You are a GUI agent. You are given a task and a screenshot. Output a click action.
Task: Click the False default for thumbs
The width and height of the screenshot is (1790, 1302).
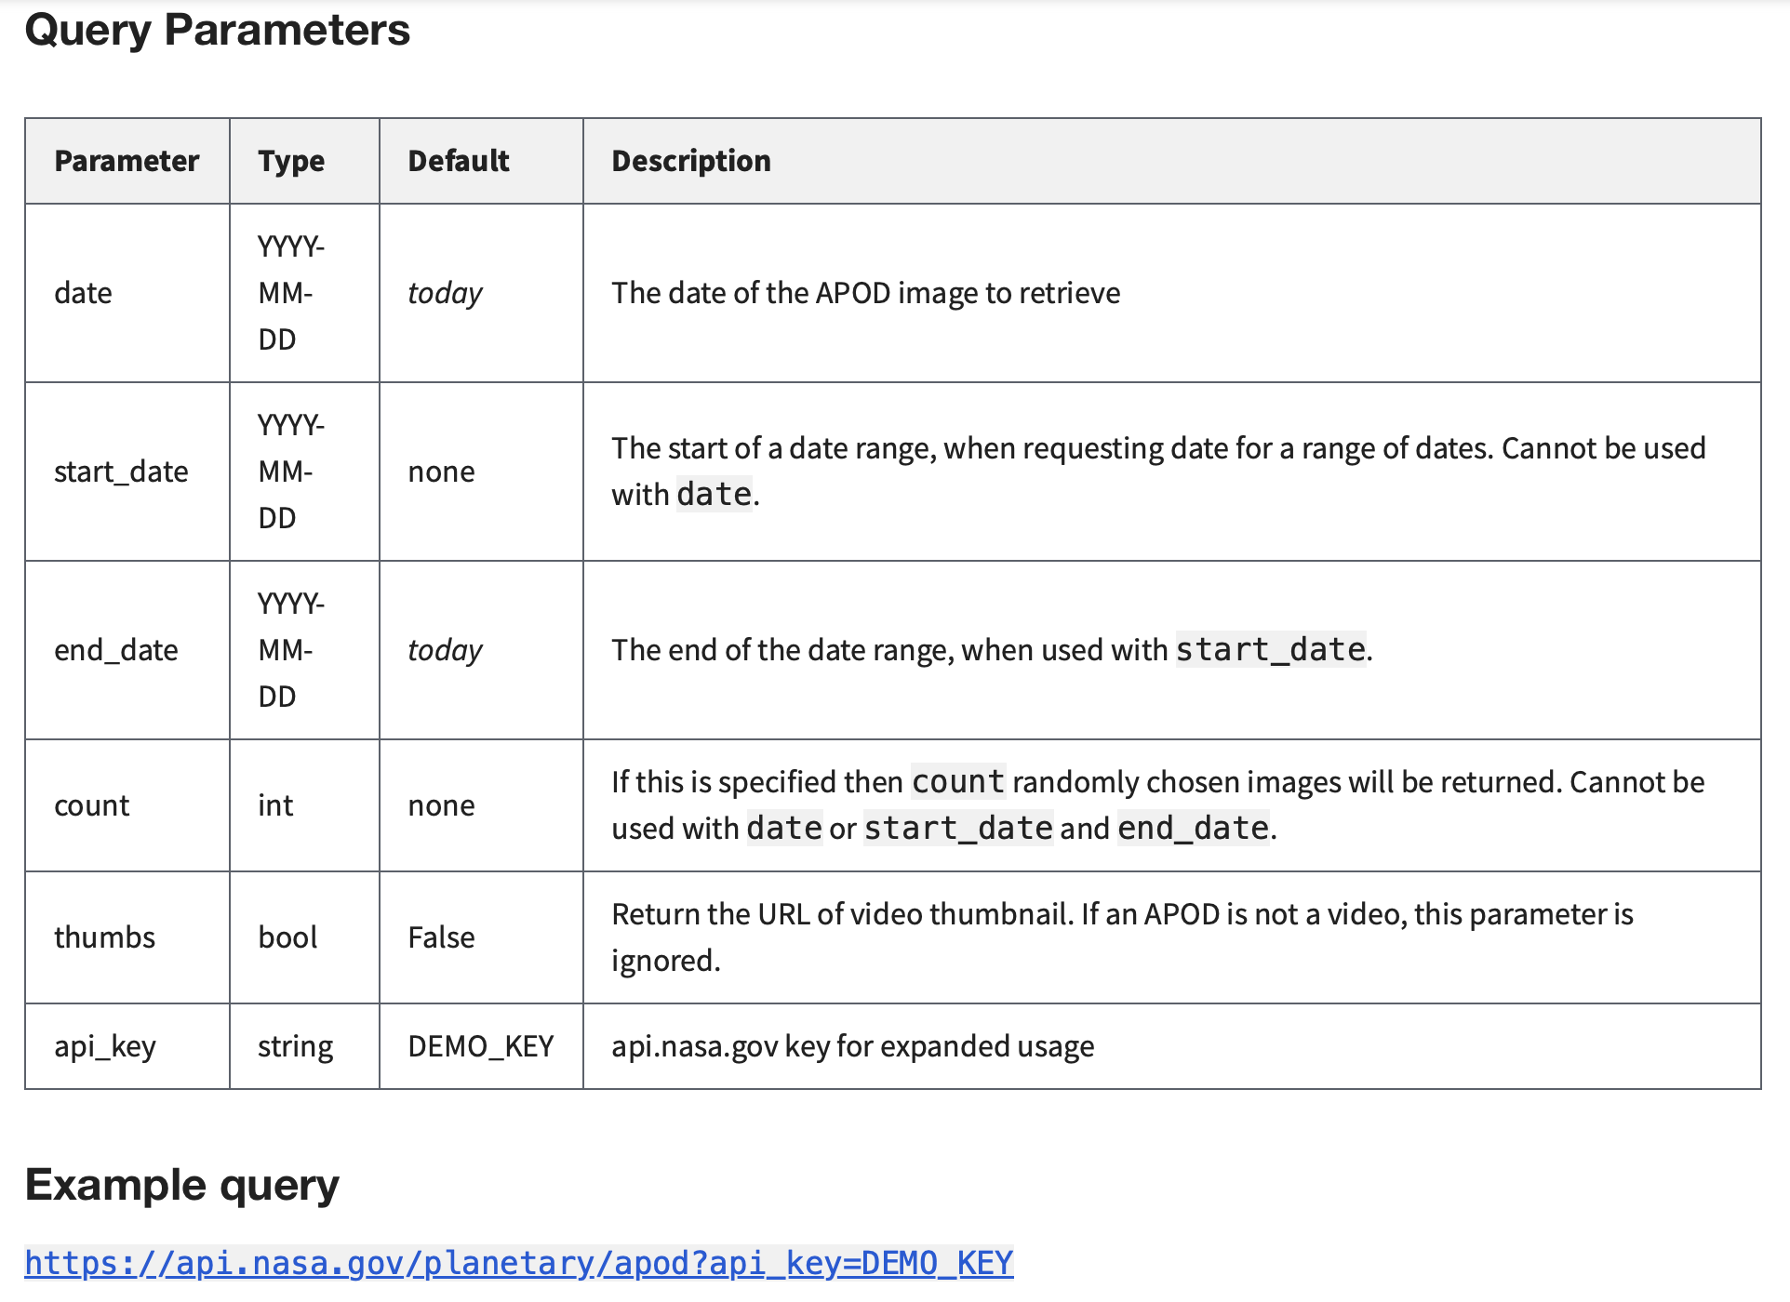[481, 937]
